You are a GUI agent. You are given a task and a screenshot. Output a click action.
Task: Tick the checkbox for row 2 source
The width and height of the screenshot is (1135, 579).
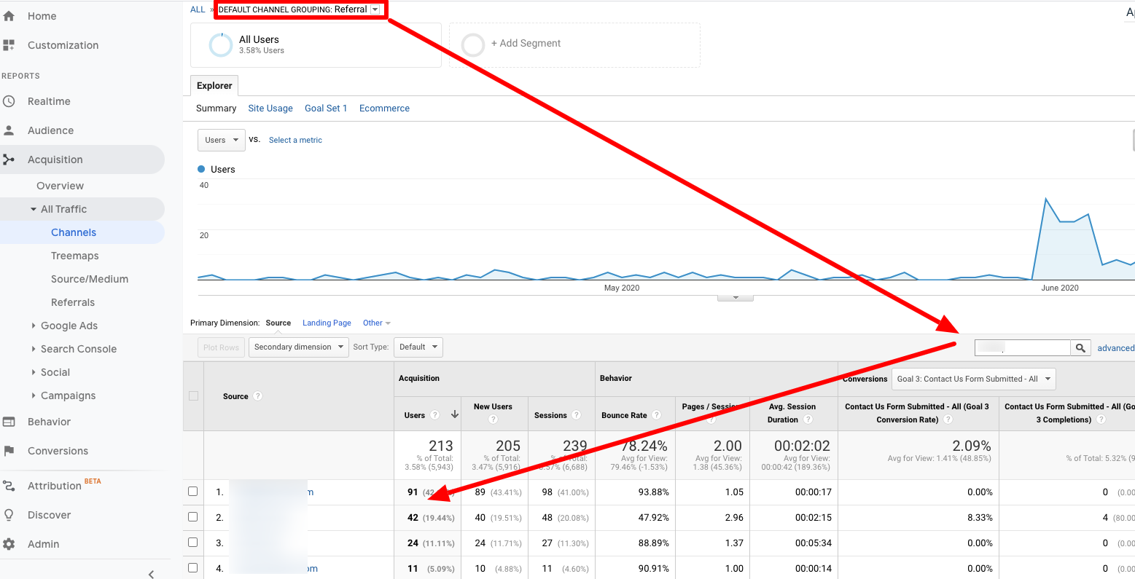pyautogui.click(x=193, y=517)
